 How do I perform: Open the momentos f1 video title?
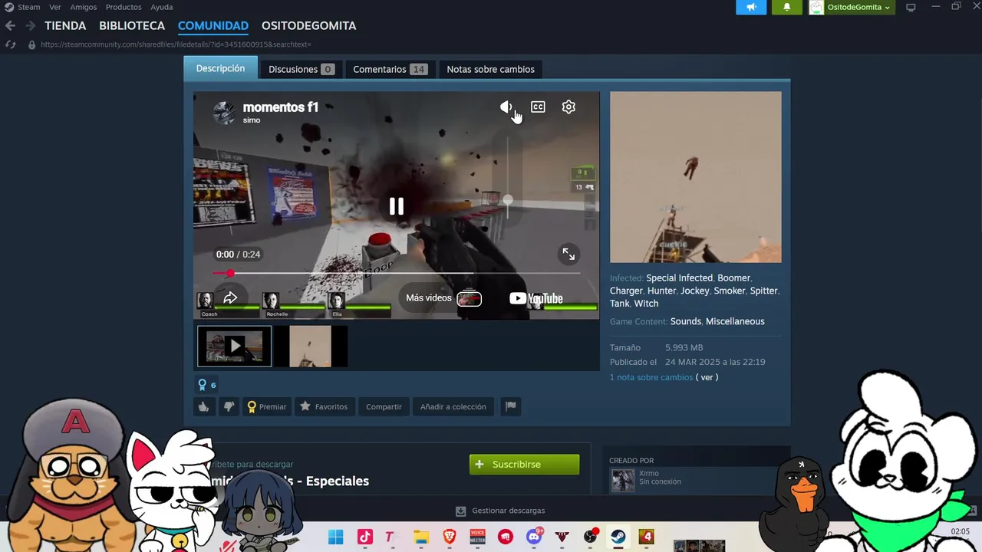281,107
